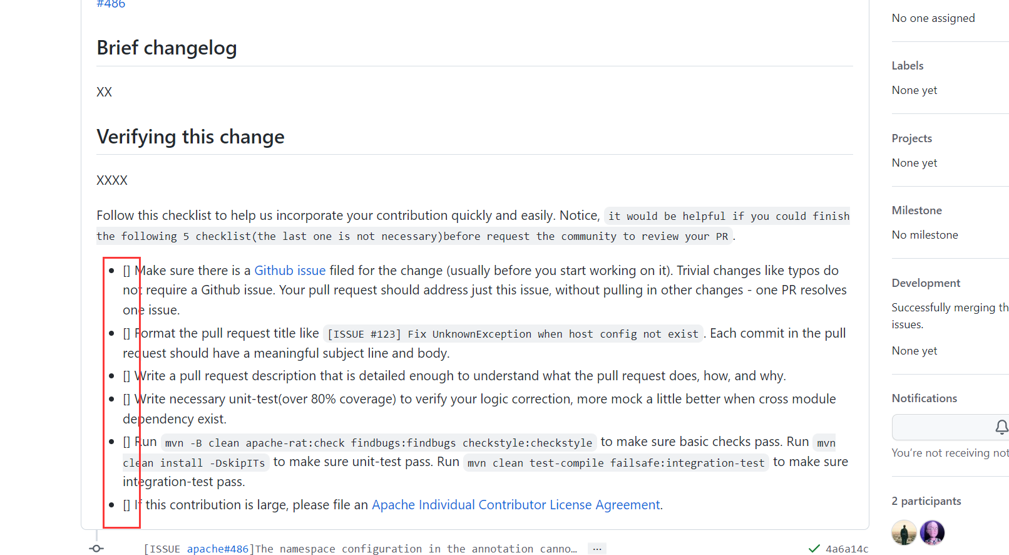Screen dimensions: 1009x555
Task: Open the Labels sidebar section
Action: pos(908,66)
